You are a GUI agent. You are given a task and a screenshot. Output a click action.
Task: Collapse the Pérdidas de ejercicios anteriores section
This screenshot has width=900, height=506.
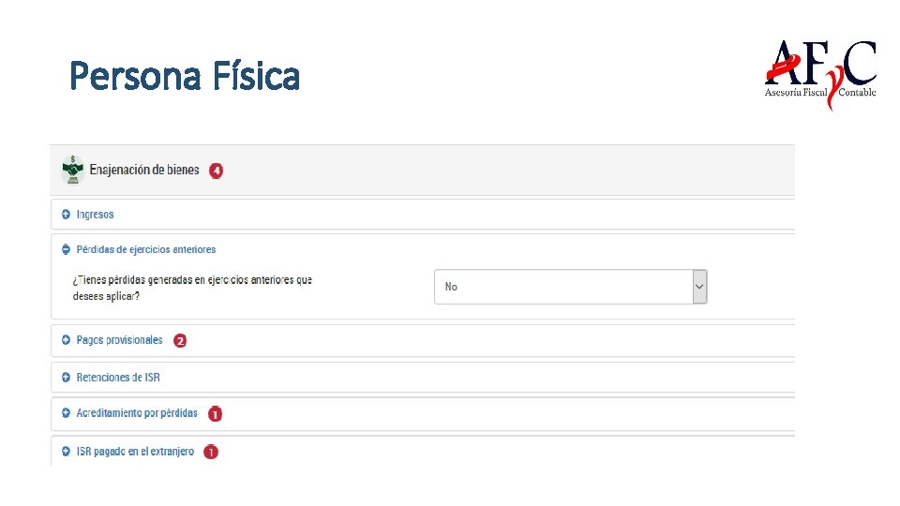click(x=66, y=249)
